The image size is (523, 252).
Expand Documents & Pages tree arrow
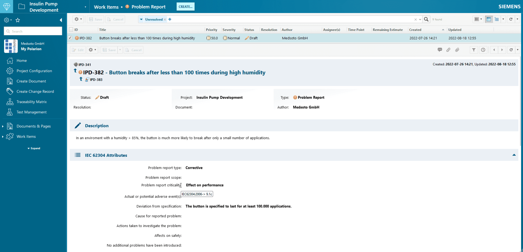click(3, 126)
